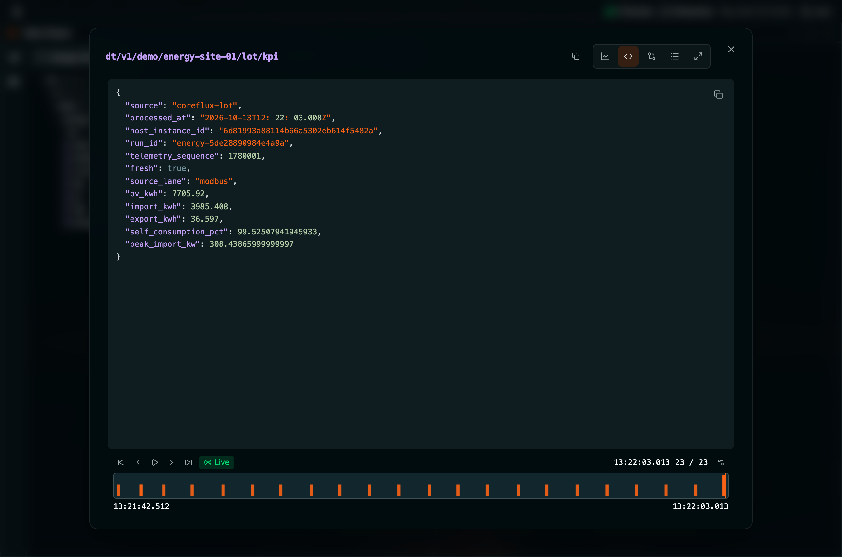
Task: Jump to first message
Action: (x=121, y=462)
